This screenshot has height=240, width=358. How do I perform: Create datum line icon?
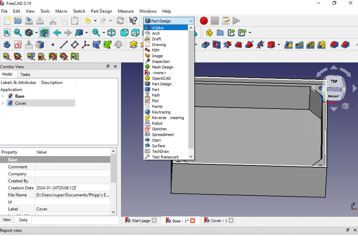click(64, 45)
